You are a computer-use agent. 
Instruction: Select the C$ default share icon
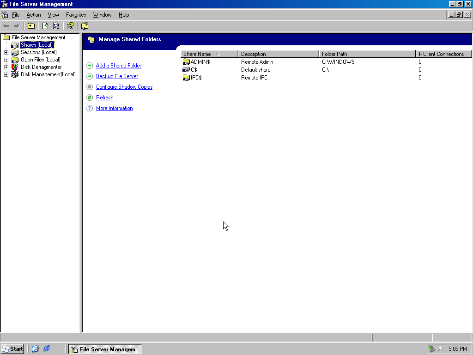pos(187,70)
